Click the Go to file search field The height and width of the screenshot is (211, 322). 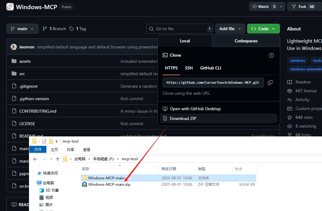pyautogui.click(x=179, y=29)
